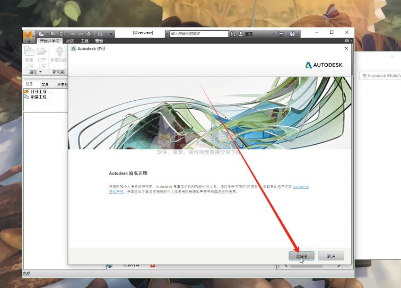The image size is (401, 288).
Task: Expand the 启动 panel dropdown
Action: (x=36, y=72)
